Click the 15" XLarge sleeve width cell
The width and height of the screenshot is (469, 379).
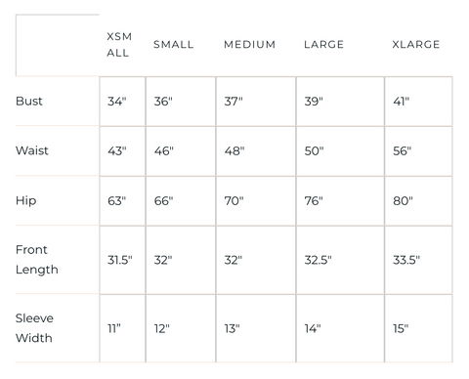click(418, 328)
